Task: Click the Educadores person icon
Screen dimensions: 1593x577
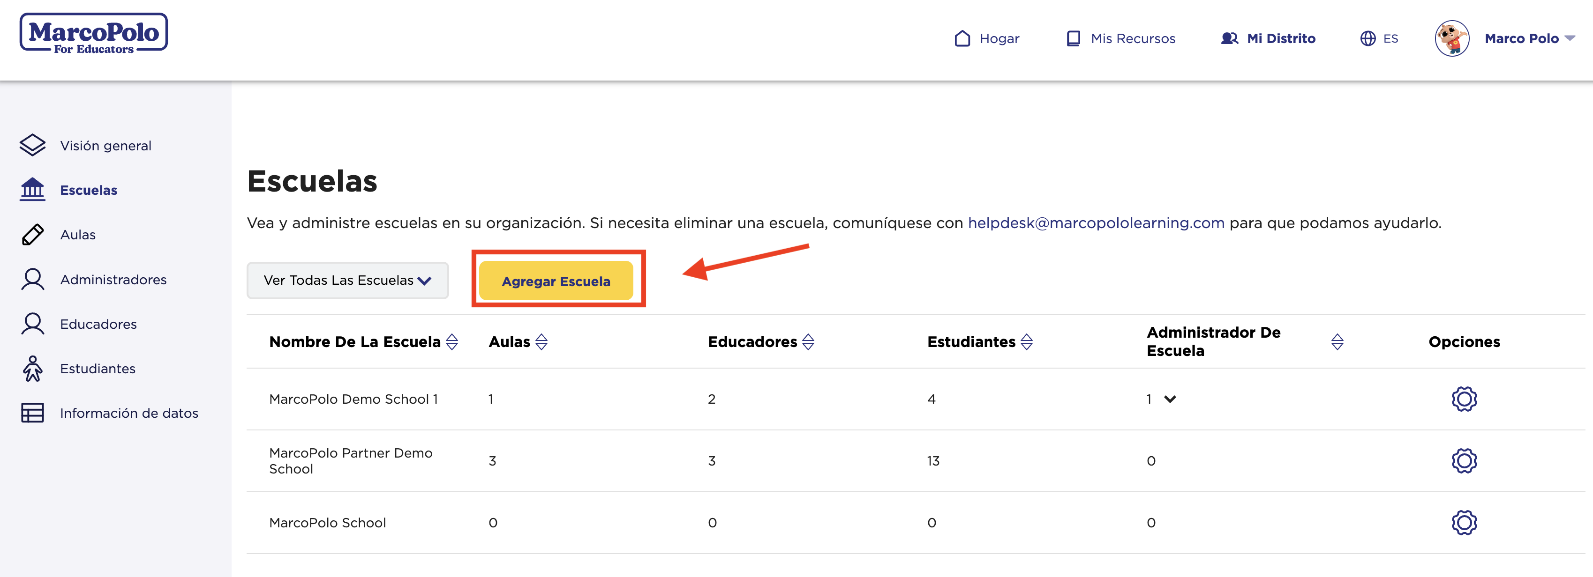Action: (33, 324)
